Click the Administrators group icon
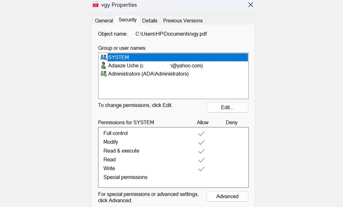 coord(104,74)
